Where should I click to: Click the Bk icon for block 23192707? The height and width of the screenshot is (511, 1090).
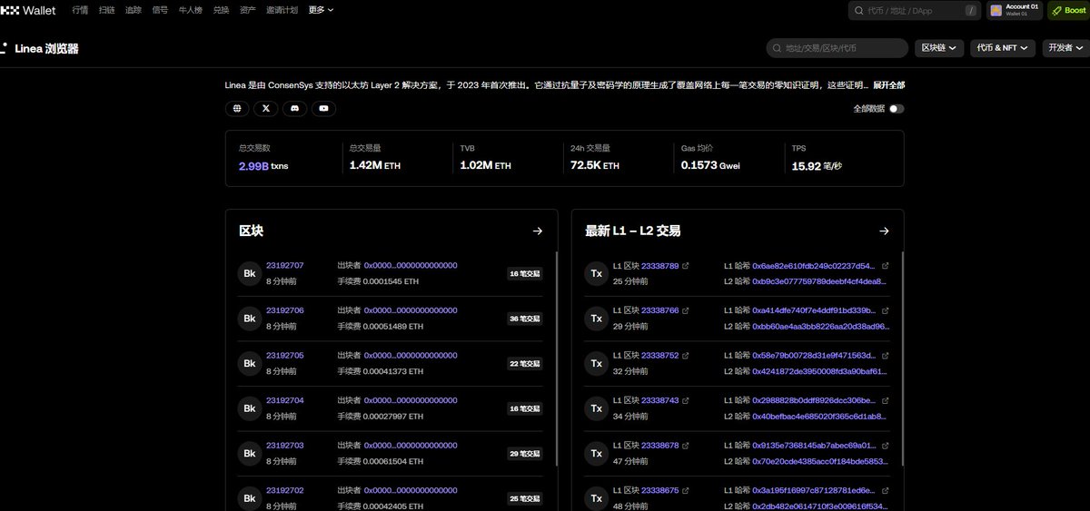click(249, 273)
